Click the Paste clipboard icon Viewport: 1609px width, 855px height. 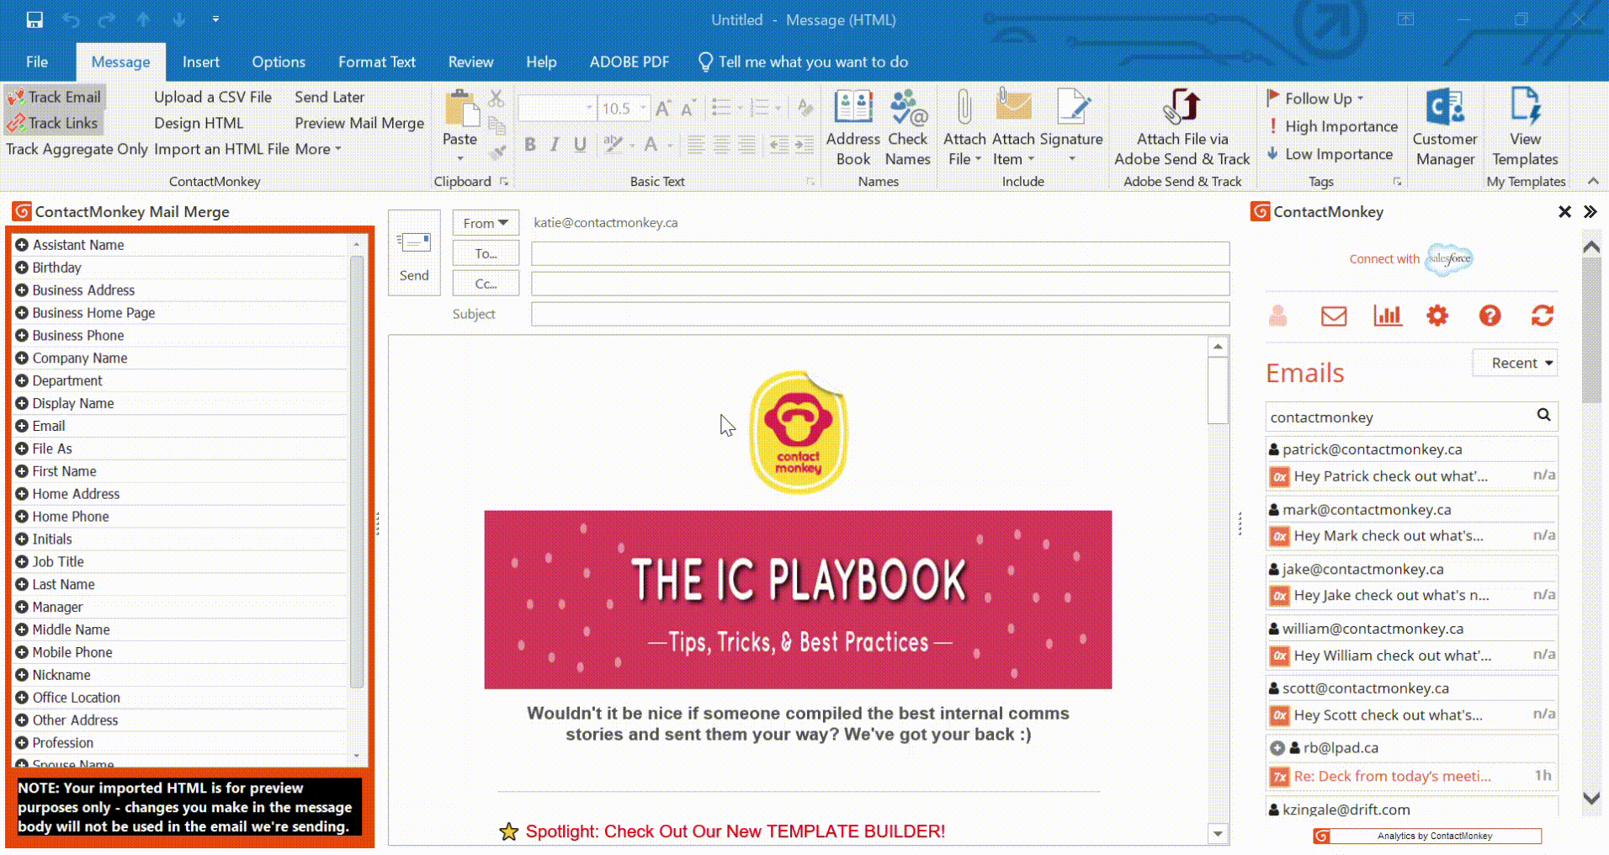[x=460, y=108]
